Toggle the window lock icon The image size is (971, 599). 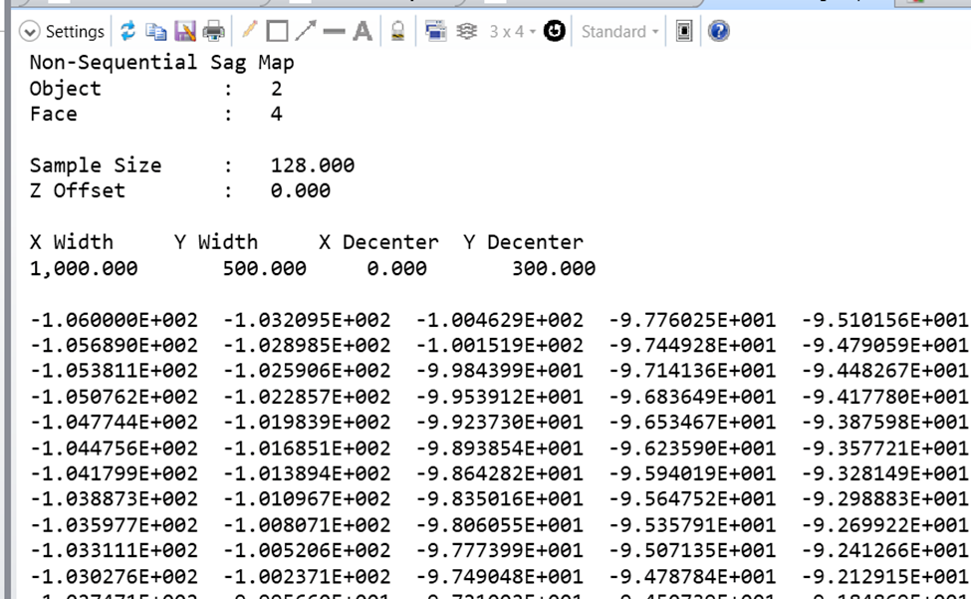pyautogui.click(x=397, y=31)
